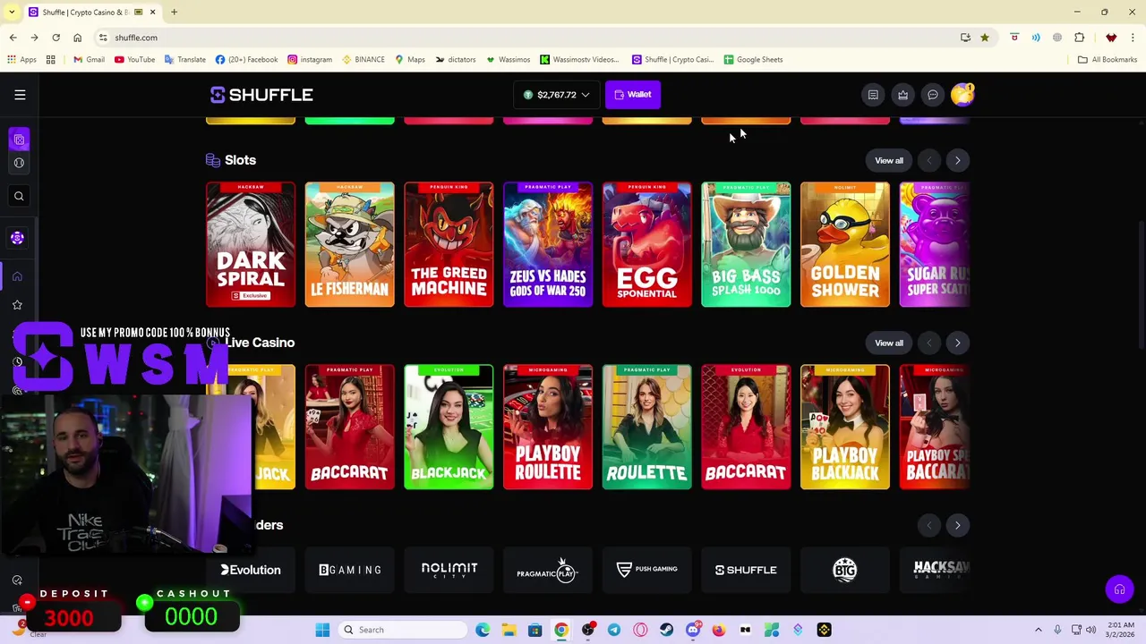Screen dimensions: 1146x644
Task: Select the sports ball sidebar icon
Action: pos(19,163)
